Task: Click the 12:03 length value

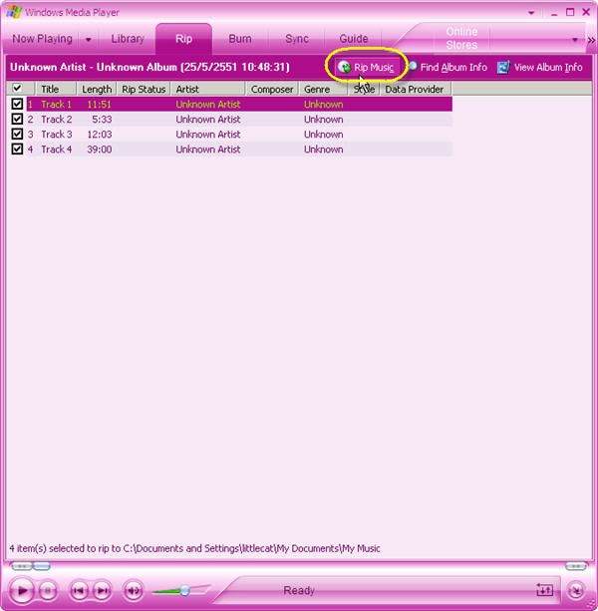Action: (x=100, y=135)
